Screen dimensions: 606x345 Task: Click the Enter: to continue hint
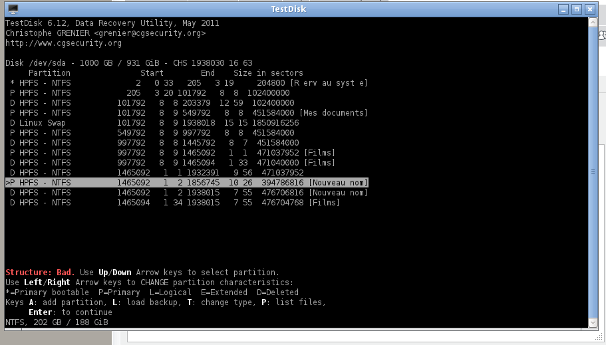coord(71,312)
